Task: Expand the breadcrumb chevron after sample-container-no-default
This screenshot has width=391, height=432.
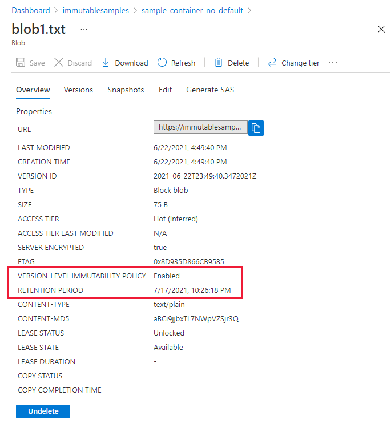Action: click(250, 10)
